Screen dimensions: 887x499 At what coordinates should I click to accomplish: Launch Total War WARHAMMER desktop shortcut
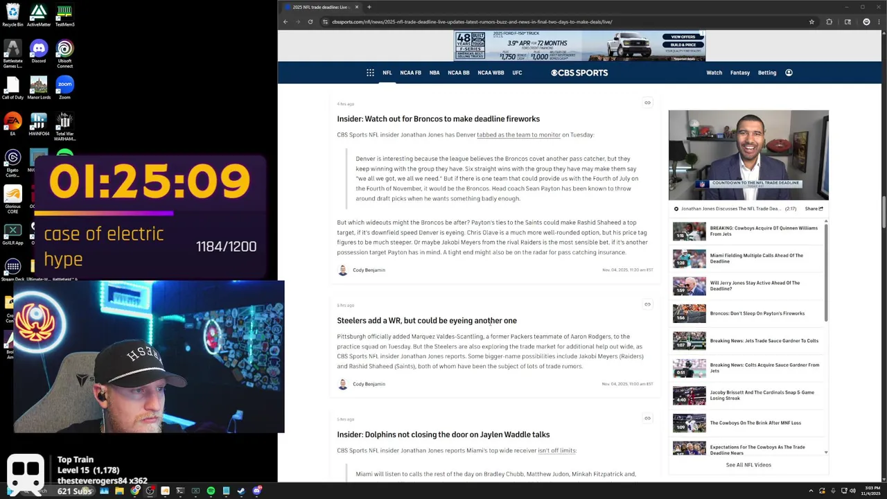[x=64, y=126]
